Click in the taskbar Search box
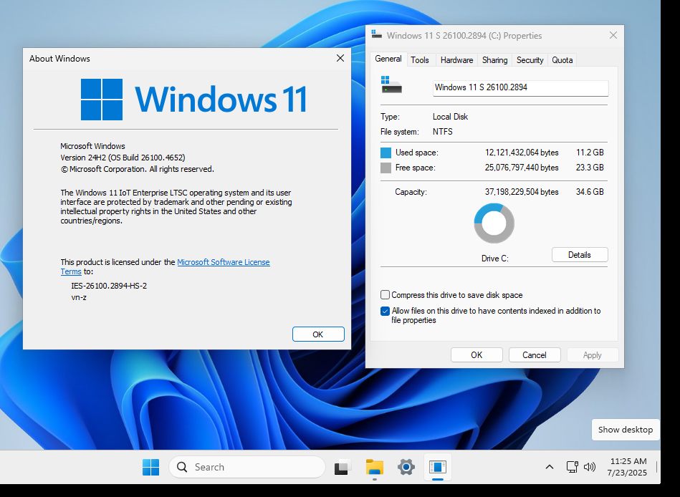 (x=246, y=467)
